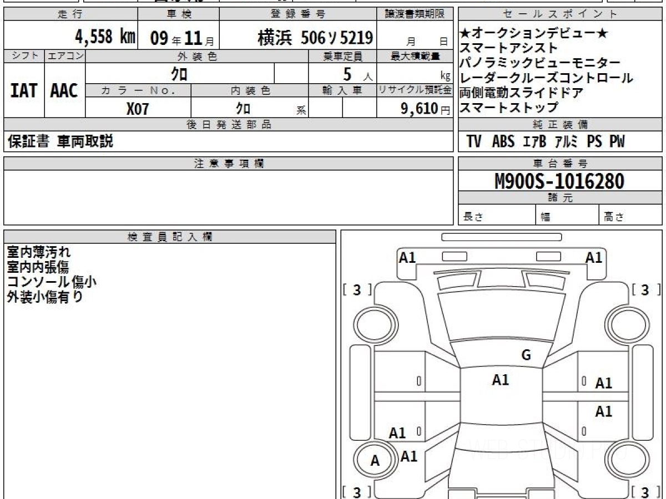666x499 pixels.
Task: Click the 車台番号 header
Action: (560, 164)
